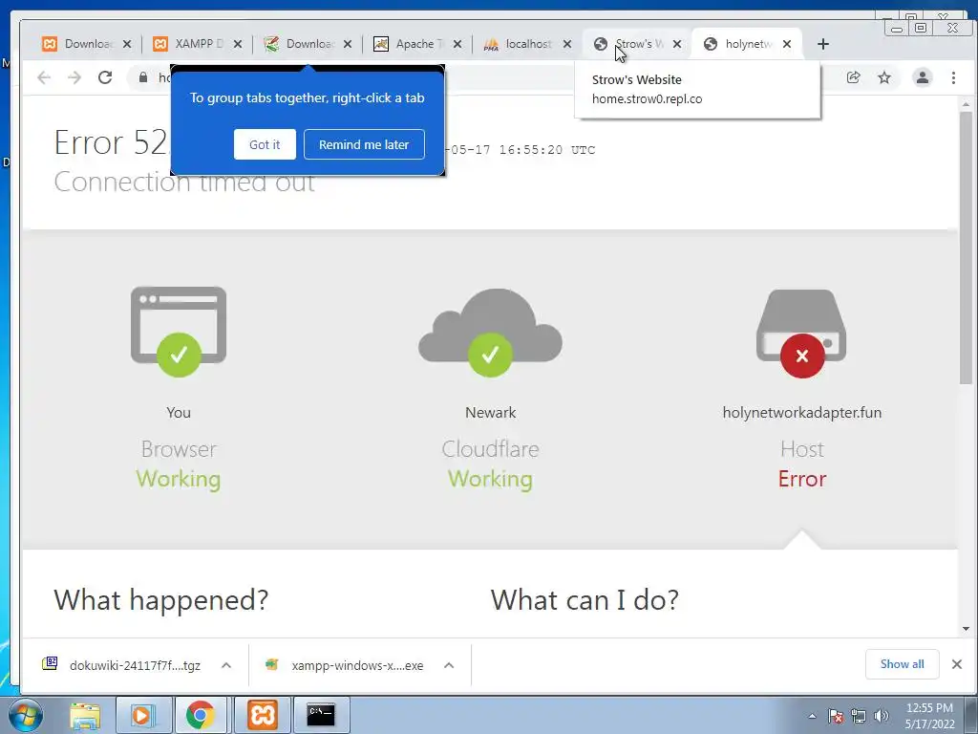The height and width of the screenshot is (734, 978).
Task: Open Windows Explorer from taskbar
Action: tap(85, 715)
